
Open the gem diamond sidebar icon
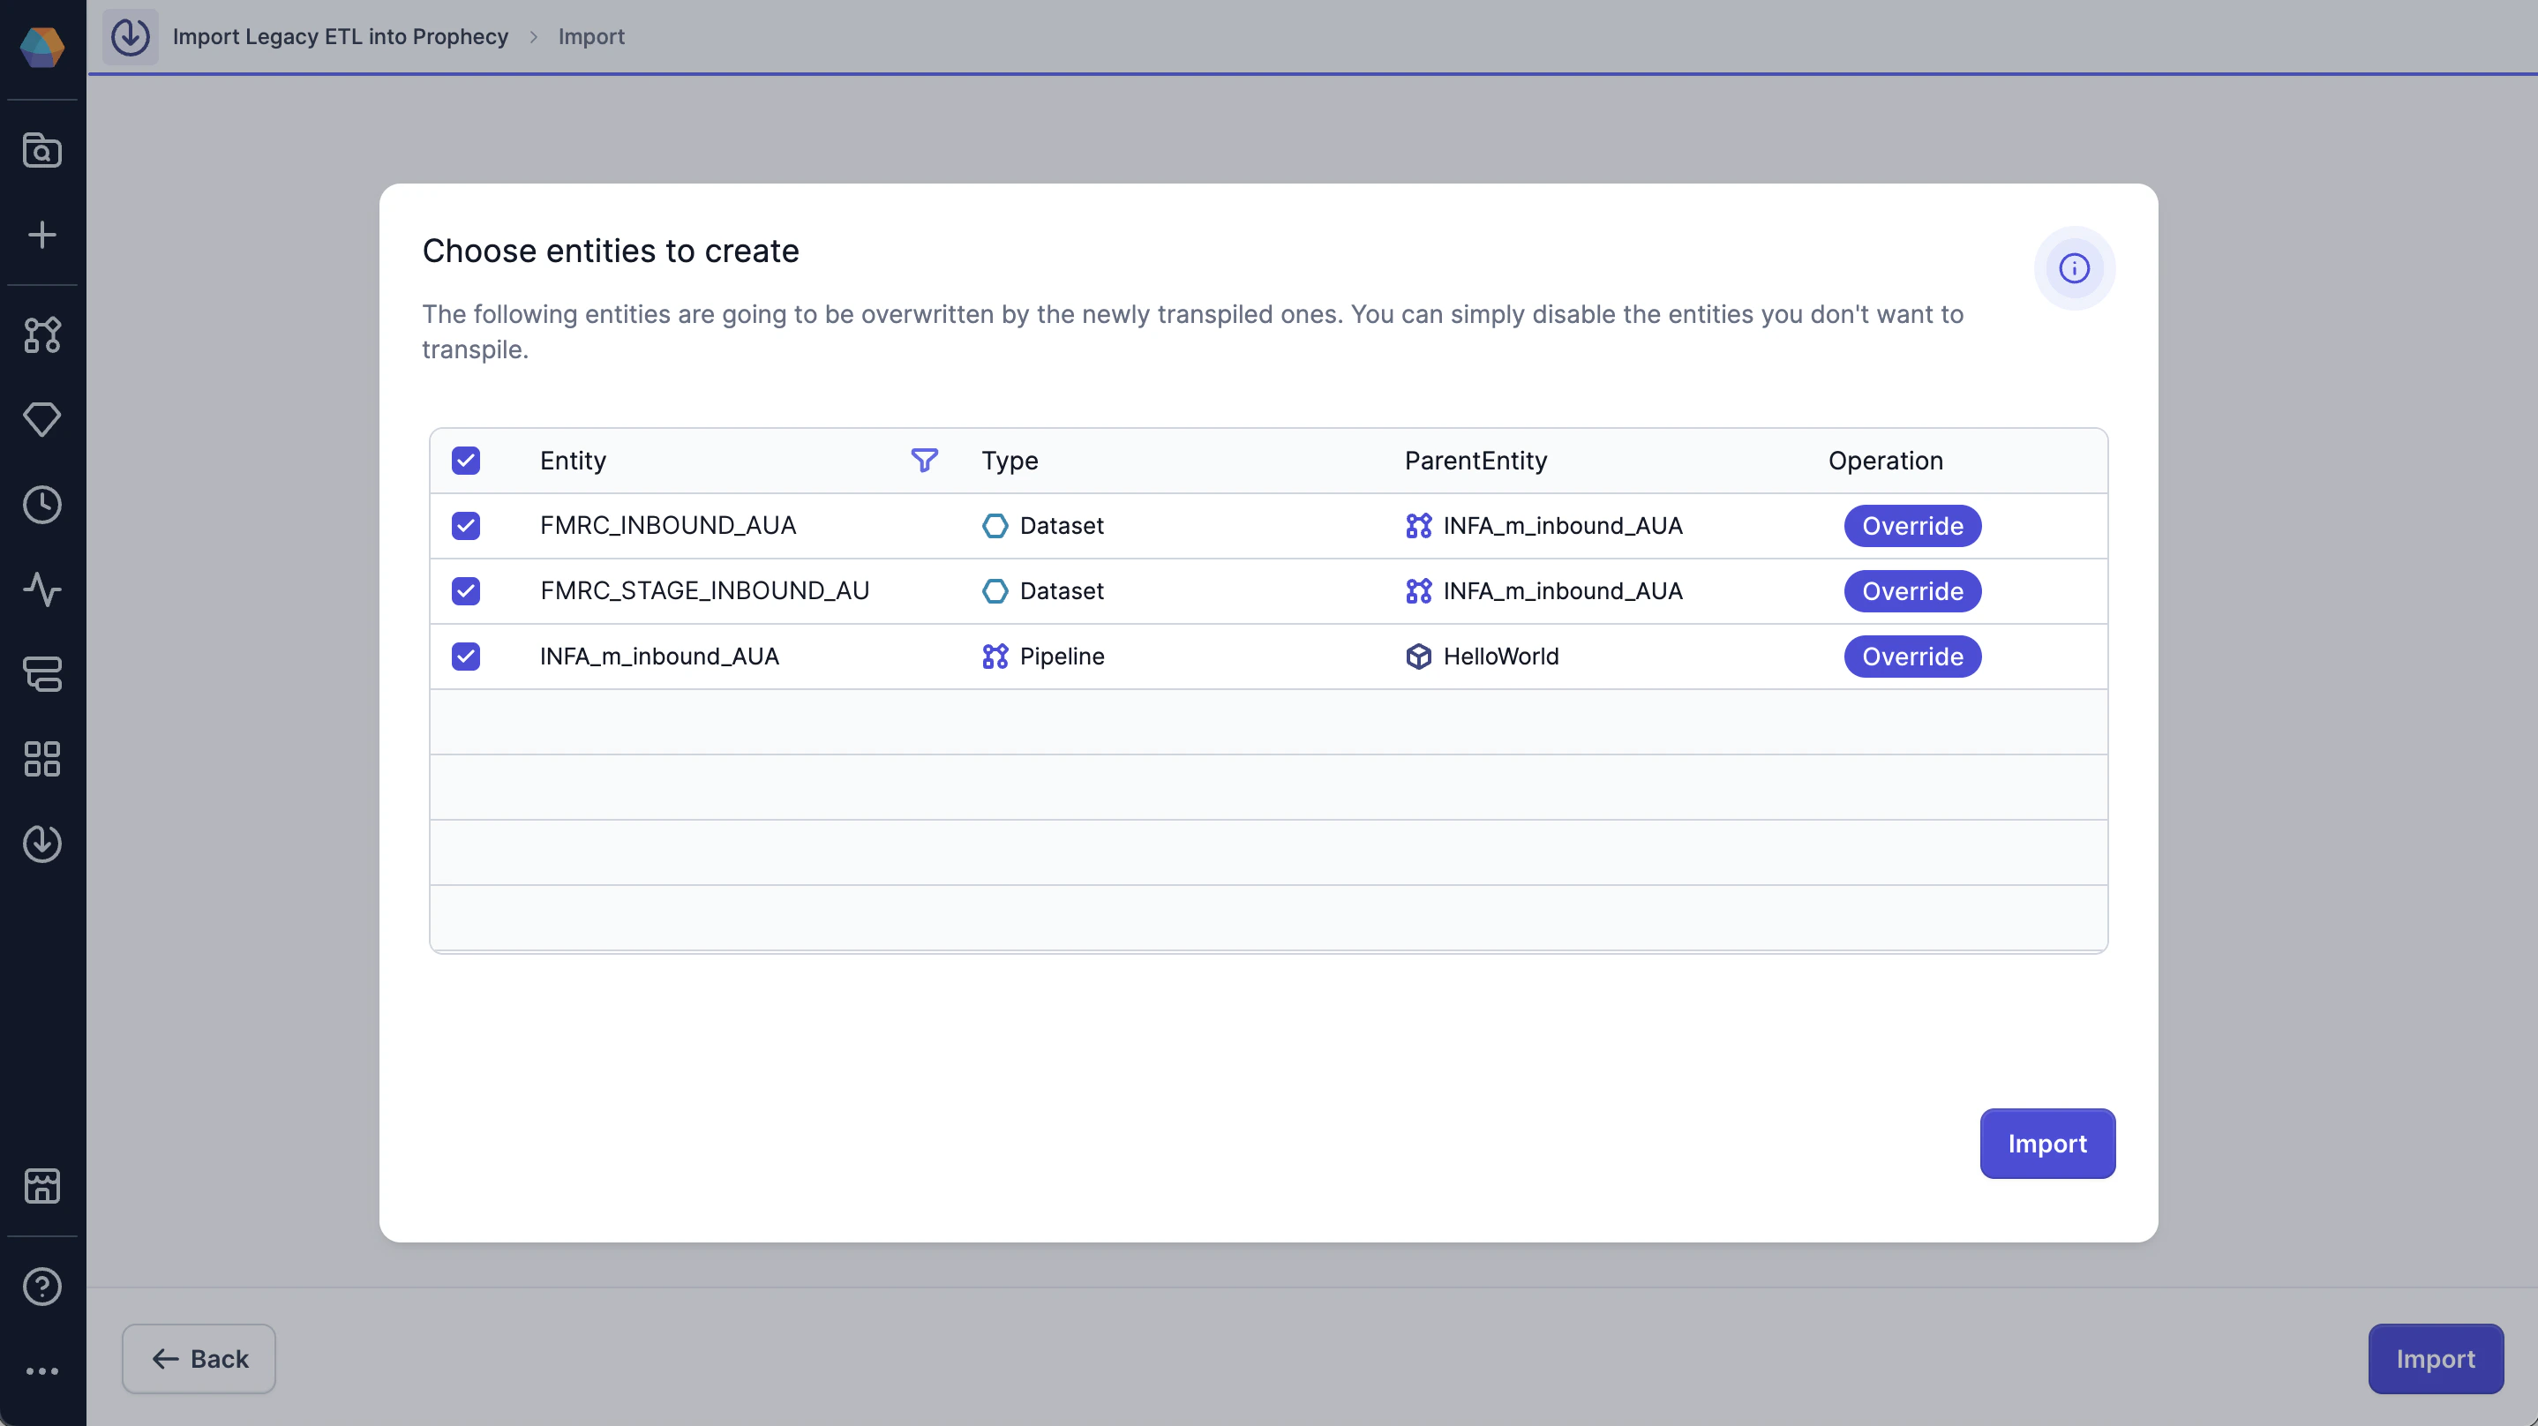pyautogui.click(x=42, y=420)
